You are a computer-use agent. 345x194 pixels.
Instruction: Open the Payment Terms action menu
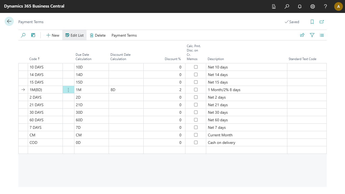[x=124, y=35]
